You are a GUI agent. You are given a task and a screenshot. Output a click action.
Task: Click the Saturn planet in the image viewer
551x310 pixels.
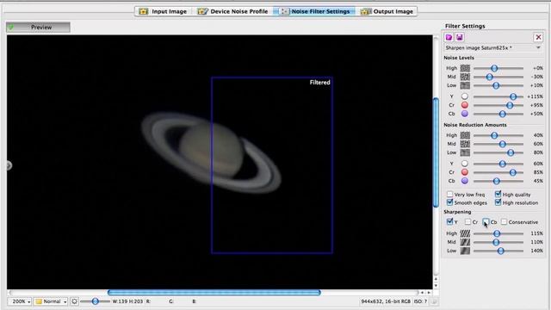(x=211, y=152)
